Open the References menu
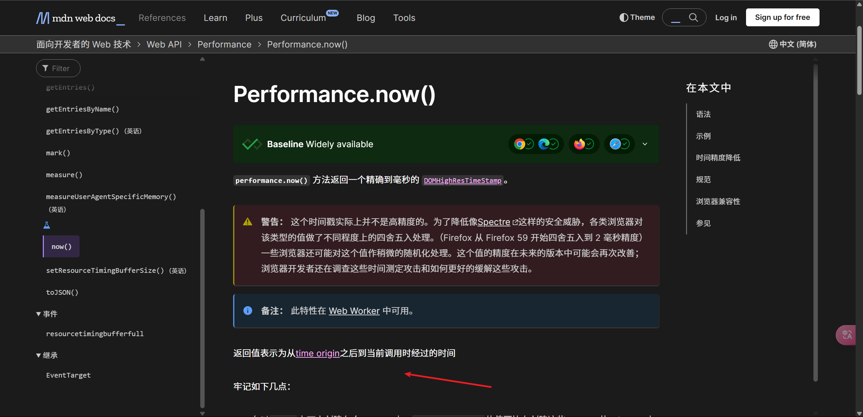Screen dimensions: 863x417 click(x=162, y=18)
